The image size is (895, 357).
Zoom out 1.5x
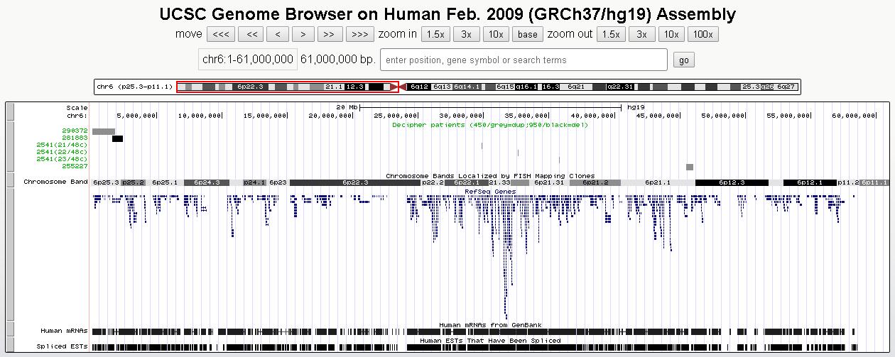[x=610, y=34]
